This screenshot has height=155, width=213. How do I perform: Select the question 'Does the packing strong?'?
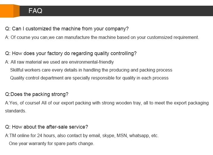[37, 94]
